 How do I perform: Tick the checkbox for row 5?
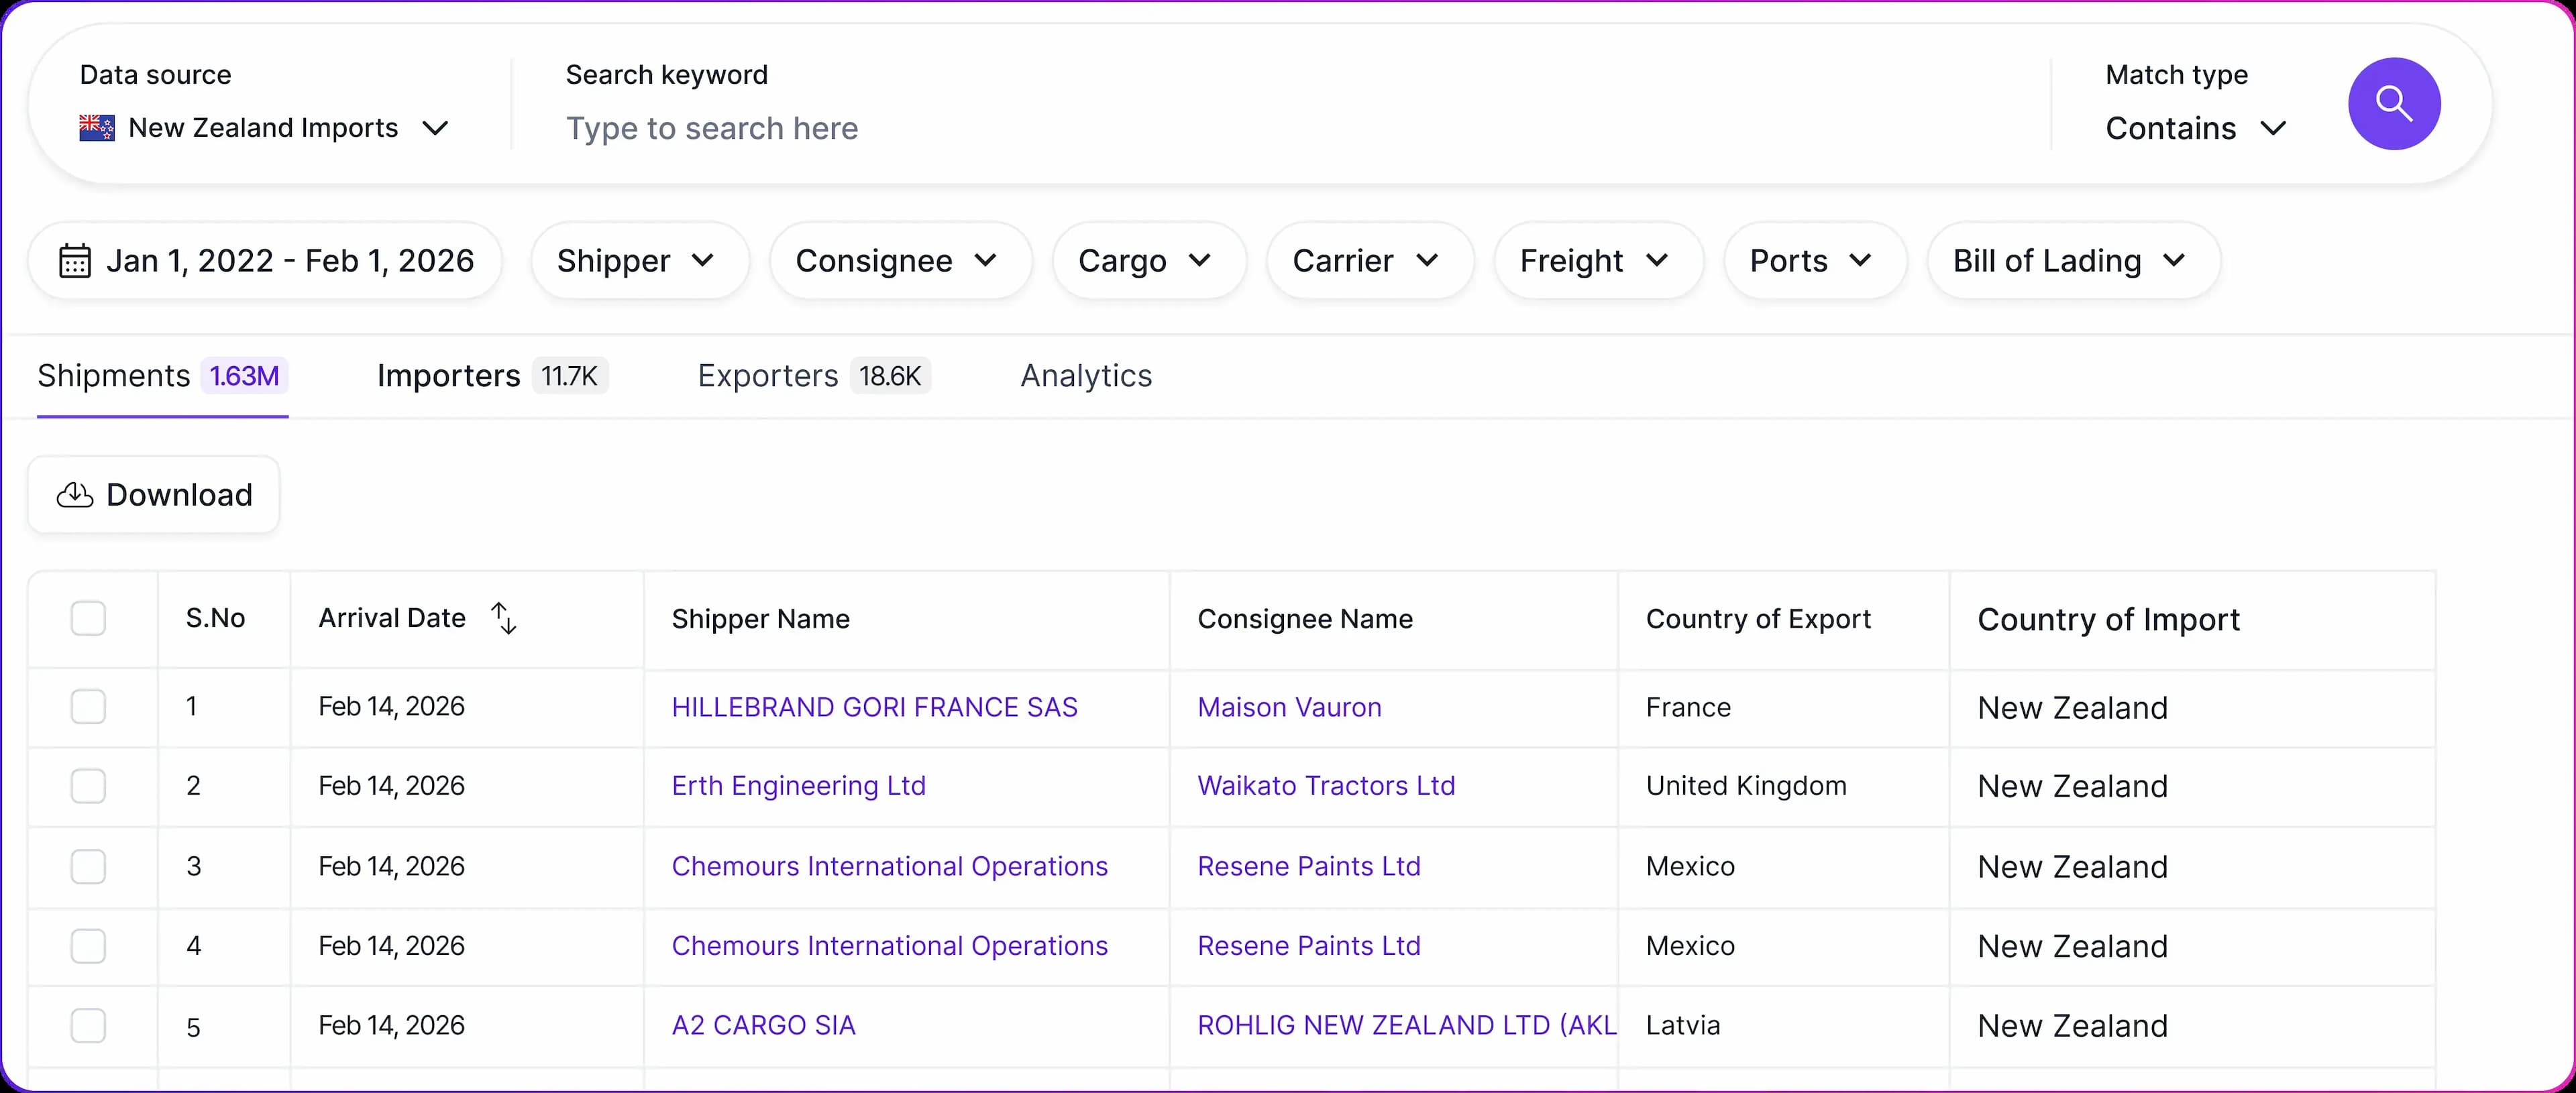[88, 1026]
